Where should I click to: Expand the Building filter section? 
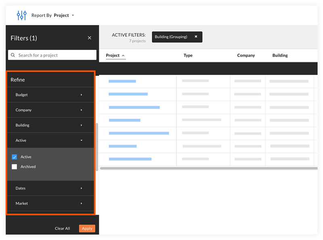[50, 125]
